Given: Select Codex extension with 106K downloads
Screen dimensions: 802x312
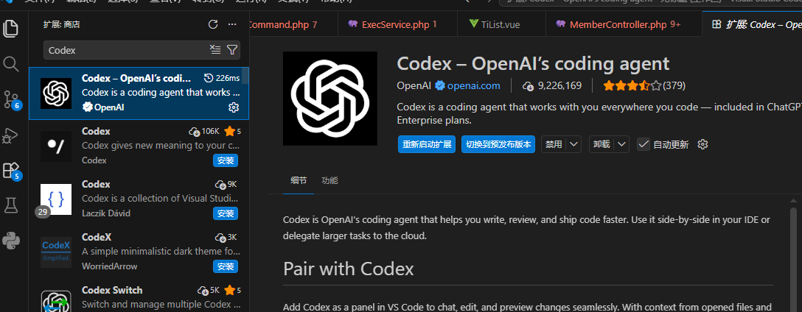Looking at the screenshot, I should click(139, 146).
